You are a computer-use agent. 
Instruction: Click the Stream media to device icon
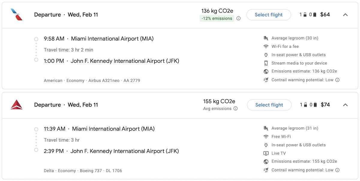coord(266,63)
